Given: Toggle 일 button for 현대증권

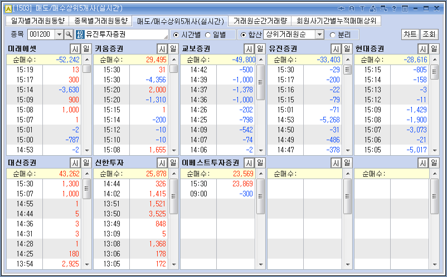Looking at the screenshot, I should tap(434, 49).
